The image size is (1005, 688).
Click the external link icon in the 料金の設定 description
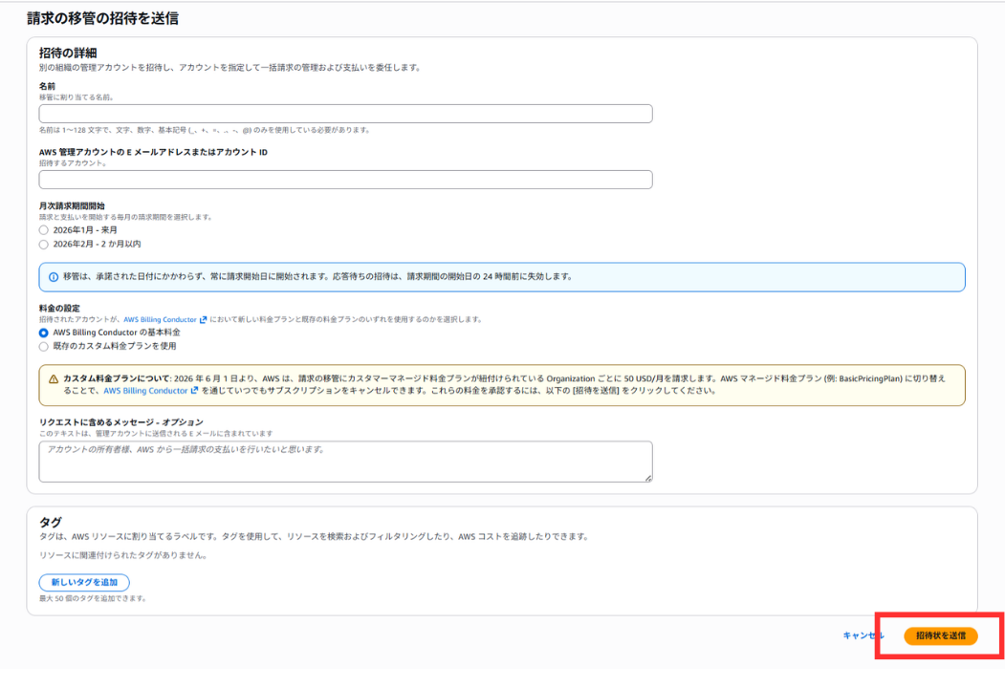click(203, 320)
